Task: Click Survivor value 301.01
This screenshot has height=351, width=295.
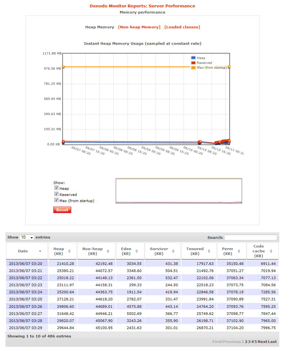Action: (171, 328)
